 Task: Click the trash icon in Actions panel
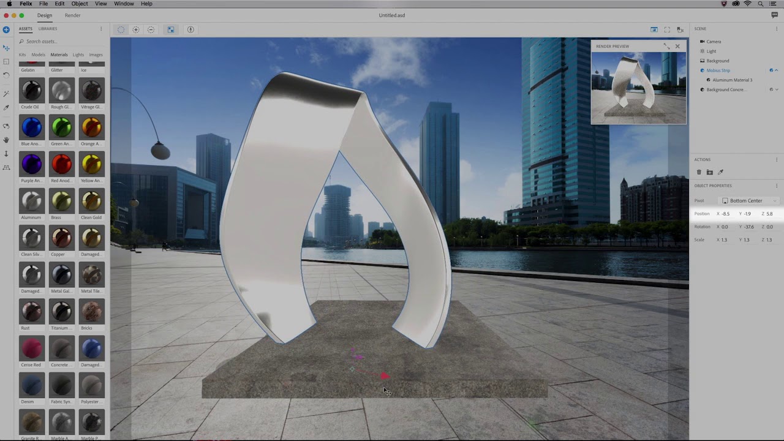(x=699, y=172)
